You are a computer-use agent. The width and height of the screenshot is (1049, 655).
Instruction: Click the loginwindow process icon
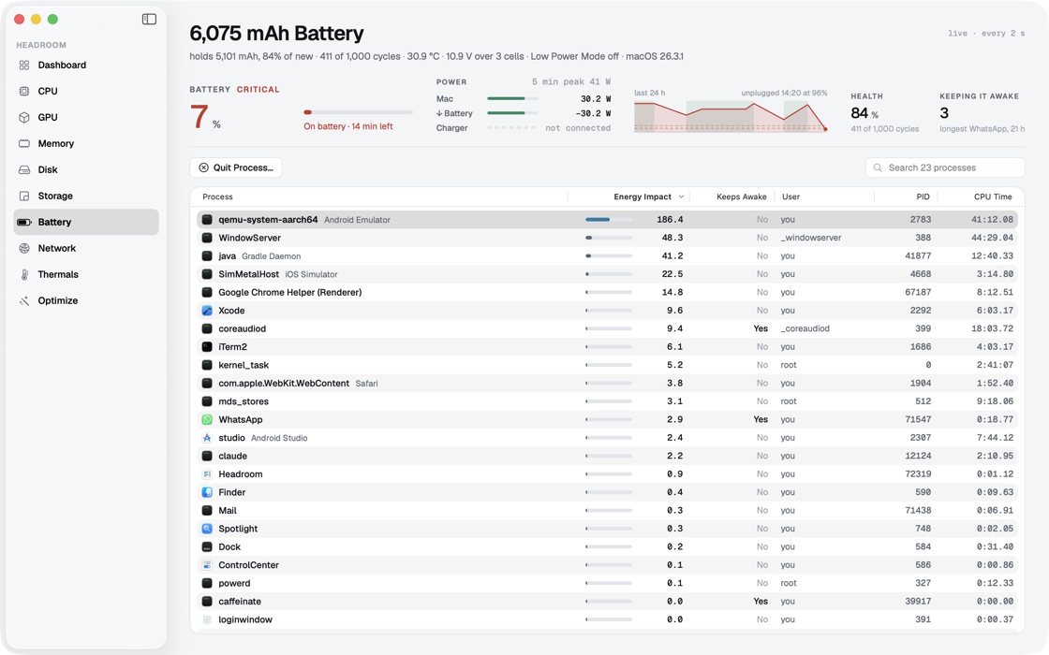click(x=207, y=619)
